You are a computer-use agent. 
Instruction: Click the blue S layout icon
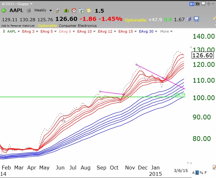coord(192,4)
